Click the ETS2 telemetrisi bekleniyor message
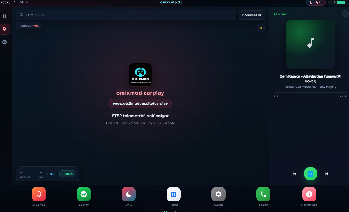The height and width of the screenshot is (212, 349). [x=140, y=116]
